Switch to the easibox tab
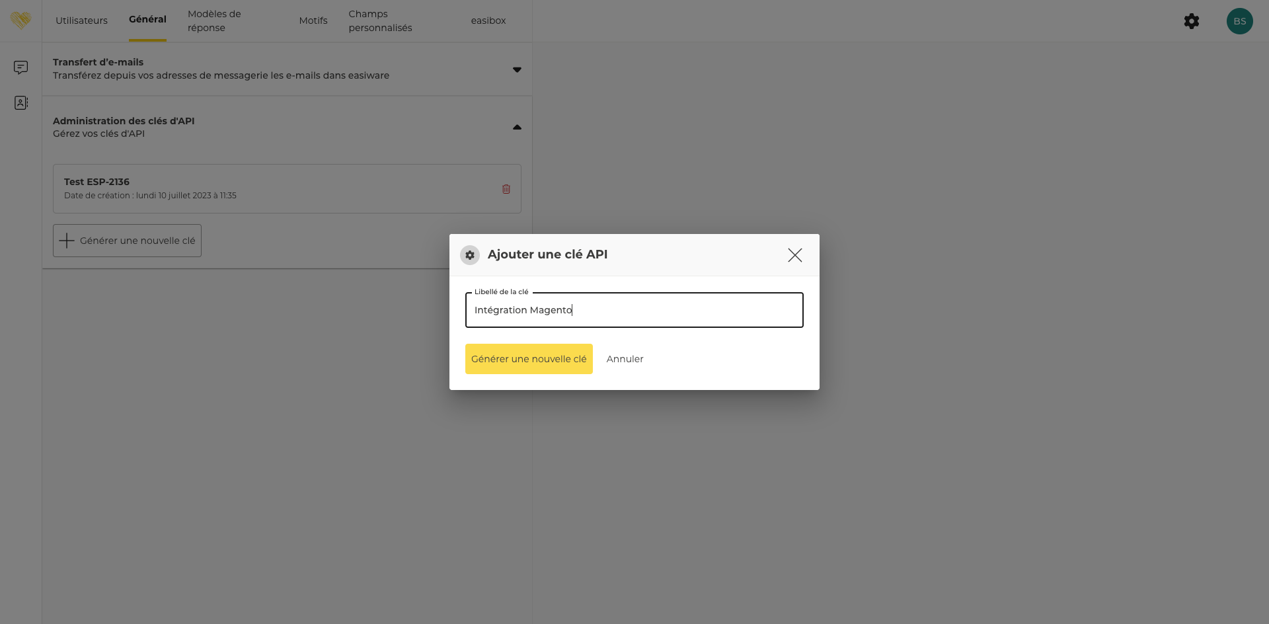The height and width of the screenshot is (624, 1269). click(x=488, y=20)
